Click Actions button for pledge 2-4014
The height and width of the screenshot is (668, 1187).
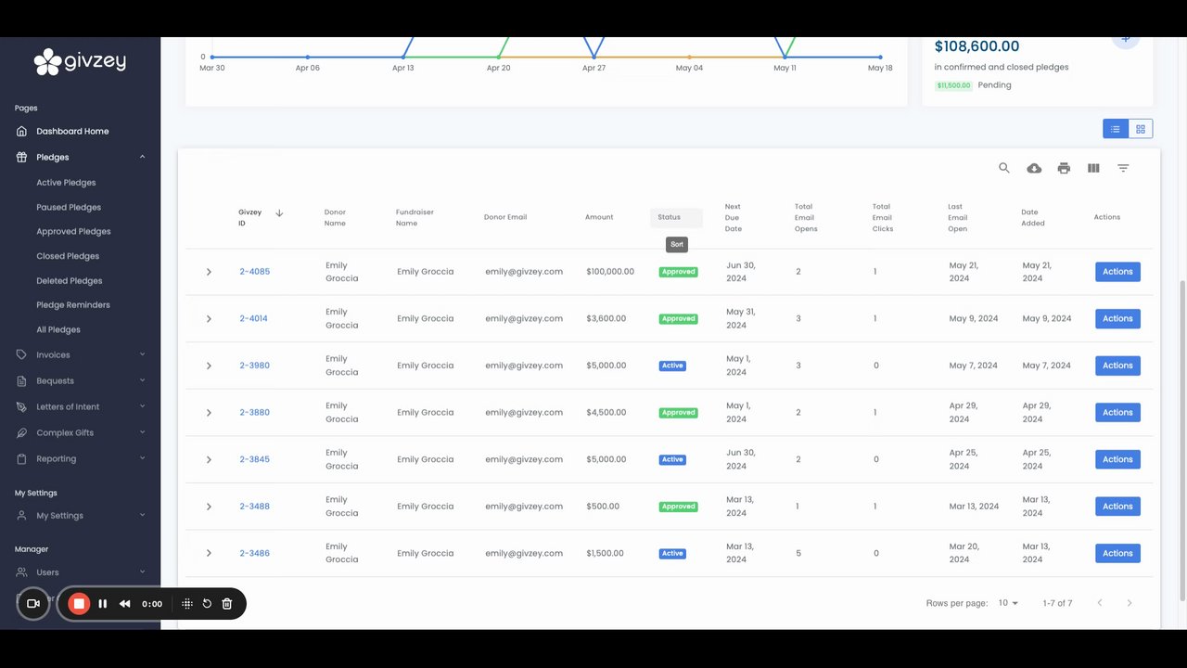tap(1117, 318)
